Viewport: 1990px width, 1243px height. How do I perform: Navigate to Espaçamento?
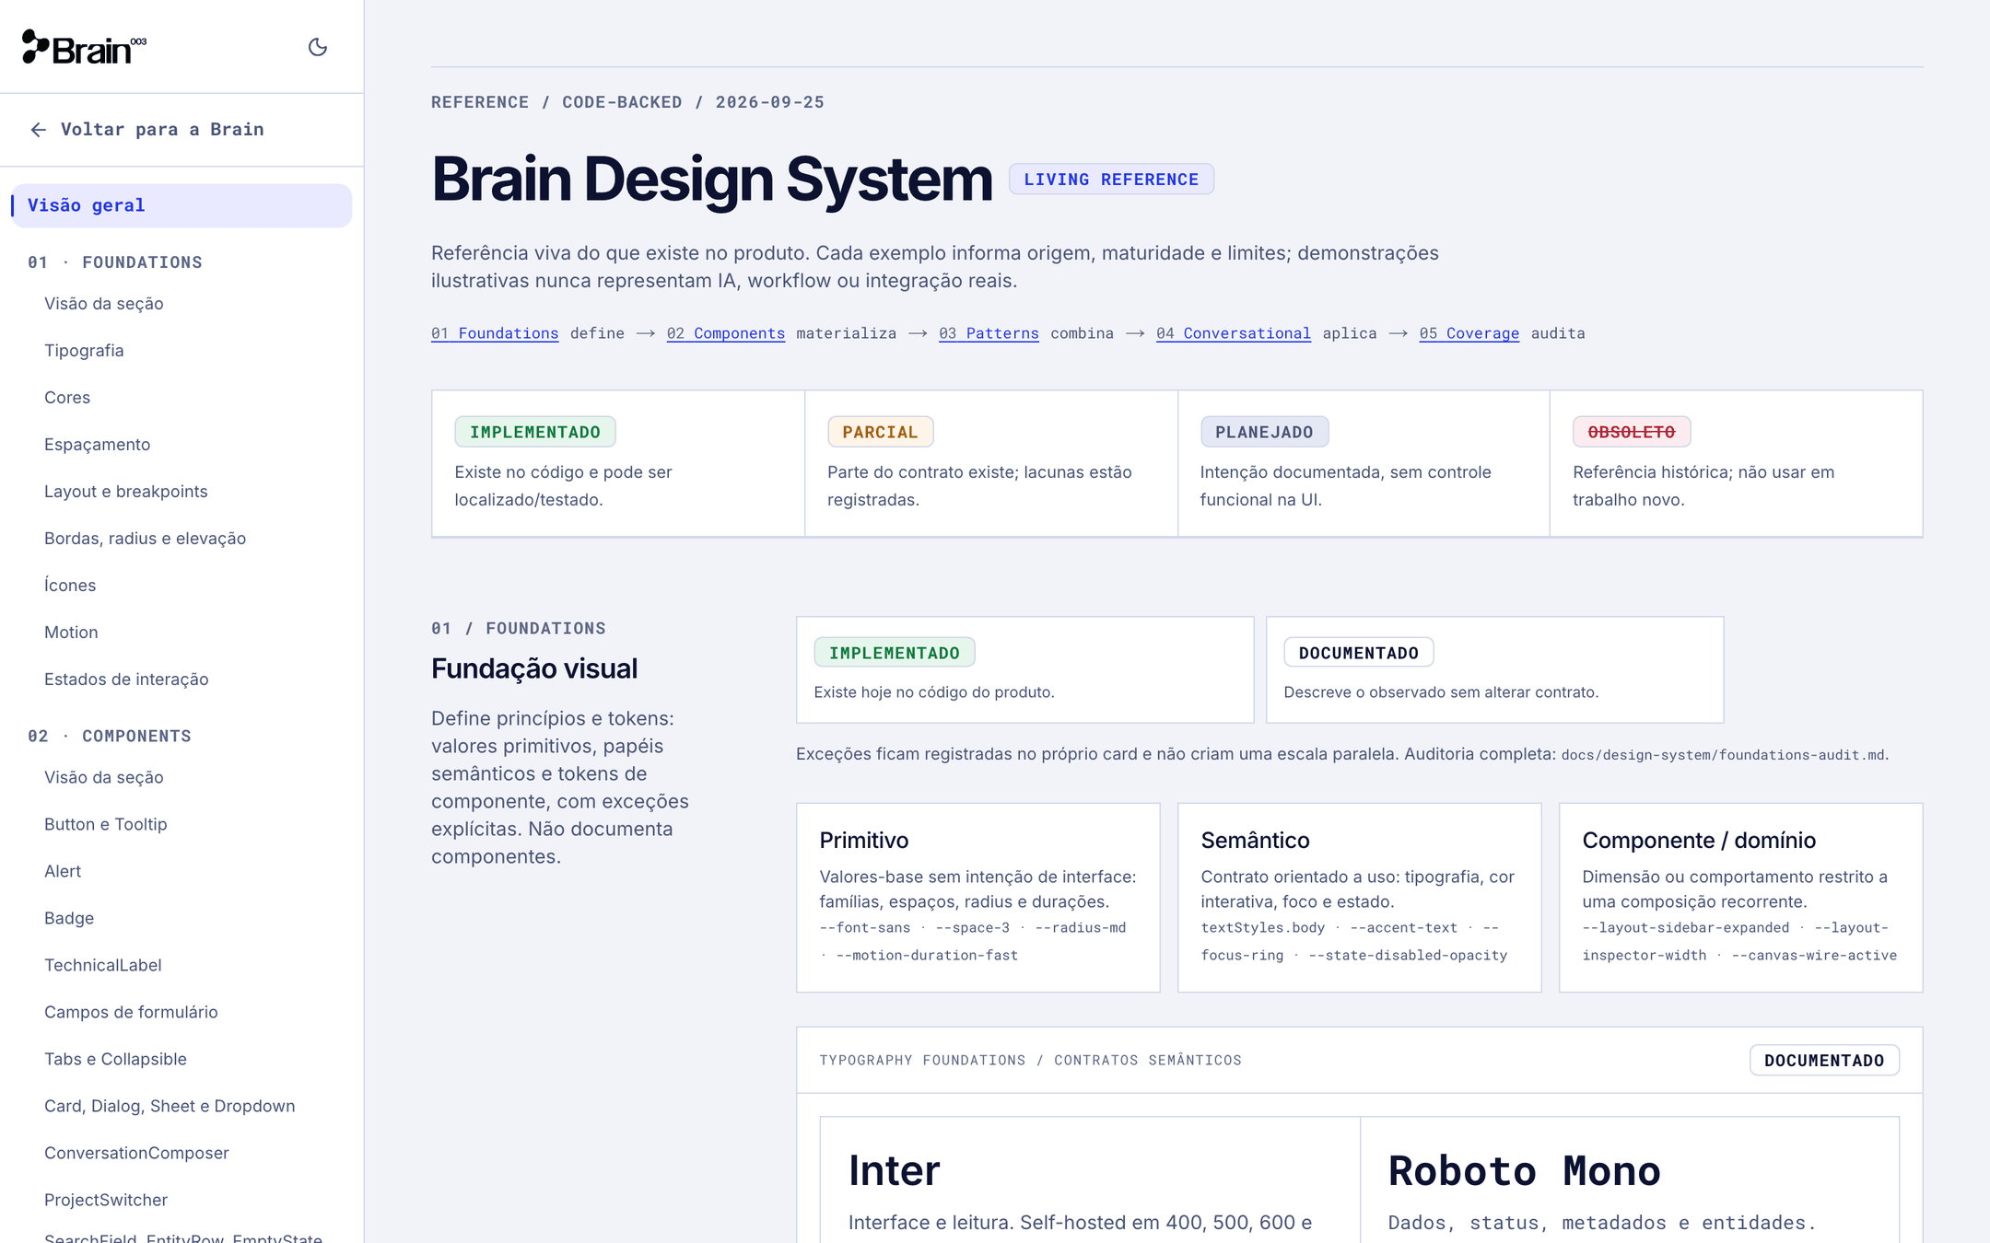[x=97, y=445]
